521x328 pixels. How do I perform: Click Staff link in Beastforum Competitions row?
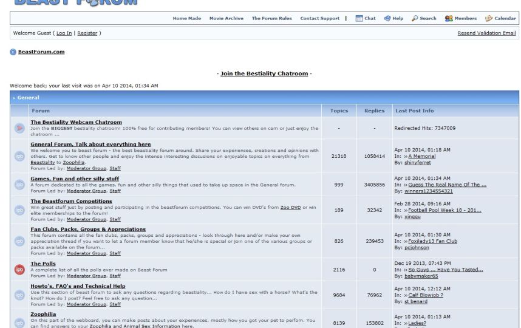115,219
